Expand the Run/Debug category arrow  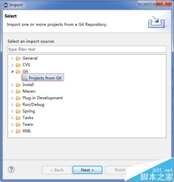coord(12,105)
